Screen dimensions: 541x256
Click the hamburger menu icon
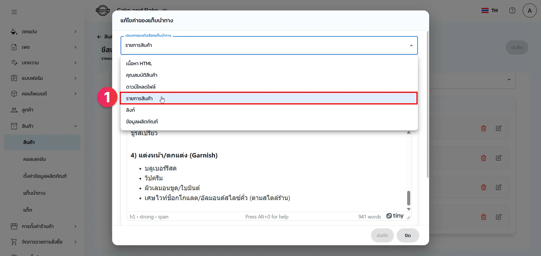pyautogui.click(x=14, y=12)
